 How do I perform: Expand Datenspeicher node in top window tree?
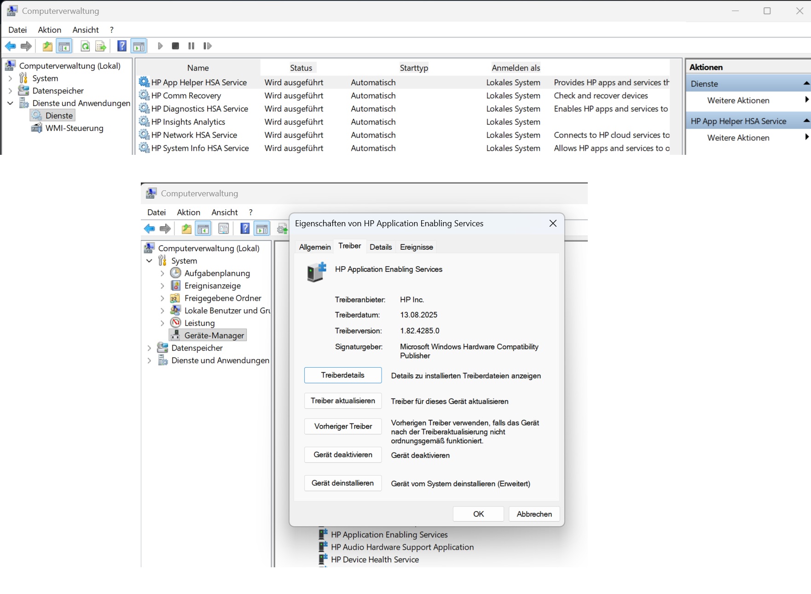(x=10, y=91)
